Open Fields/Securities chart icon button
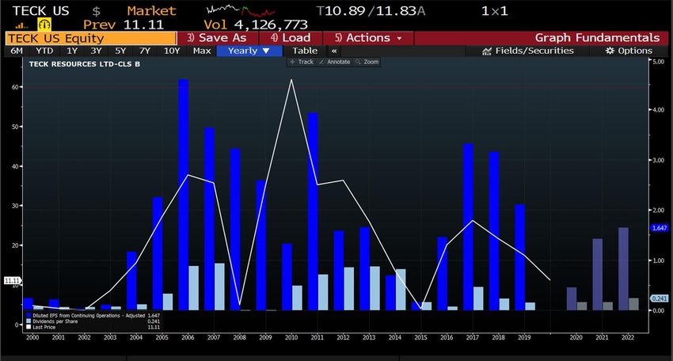The height and width of the screenshot is (361, 673). pyautogui.click(x=527, y=51)
